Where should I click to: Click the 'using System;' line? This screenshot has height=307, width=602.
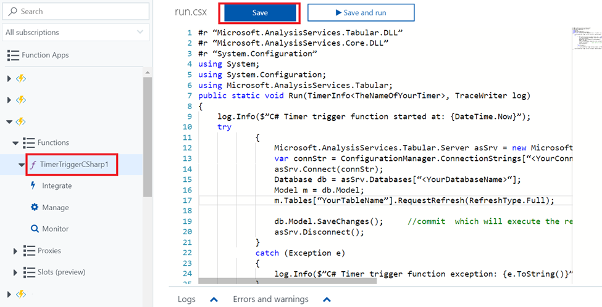(229, 64)
